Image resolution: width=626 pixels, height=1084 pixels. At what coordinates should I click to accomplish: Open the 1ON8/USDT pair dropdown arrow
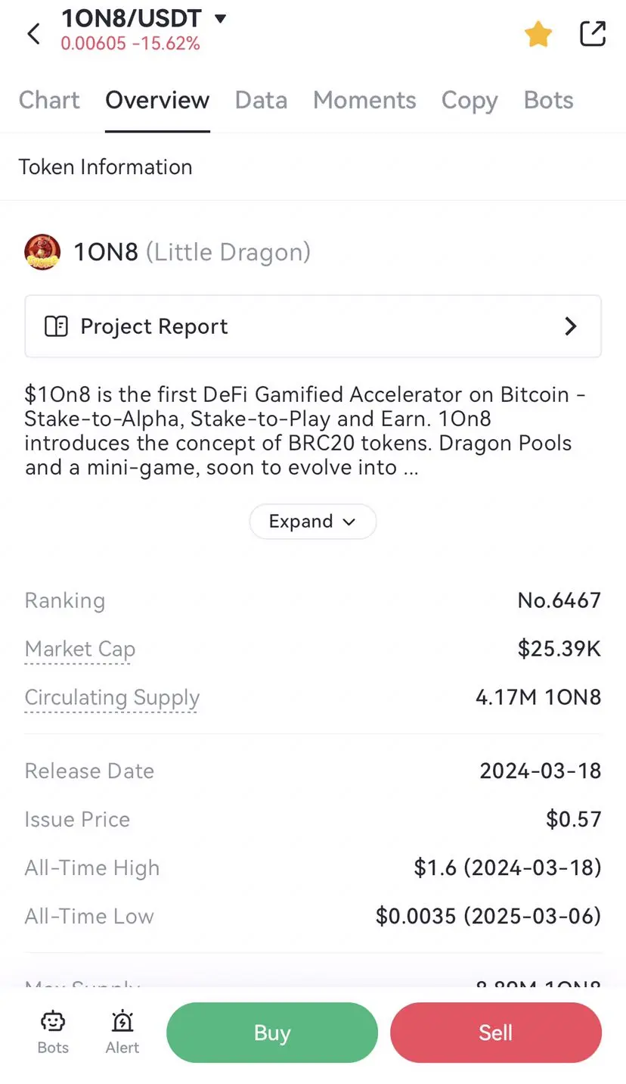221,18
